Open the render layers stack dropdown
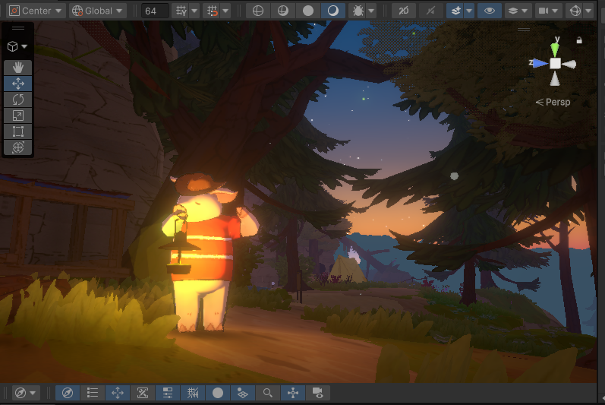 [x=518, y=11]
